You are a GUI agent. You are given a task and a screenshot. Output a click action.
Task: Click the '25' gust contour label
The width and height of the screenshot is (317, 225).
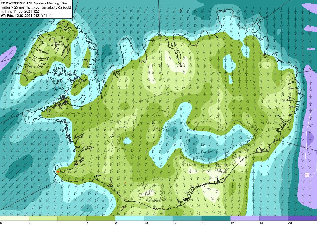(x=307, y=175)
